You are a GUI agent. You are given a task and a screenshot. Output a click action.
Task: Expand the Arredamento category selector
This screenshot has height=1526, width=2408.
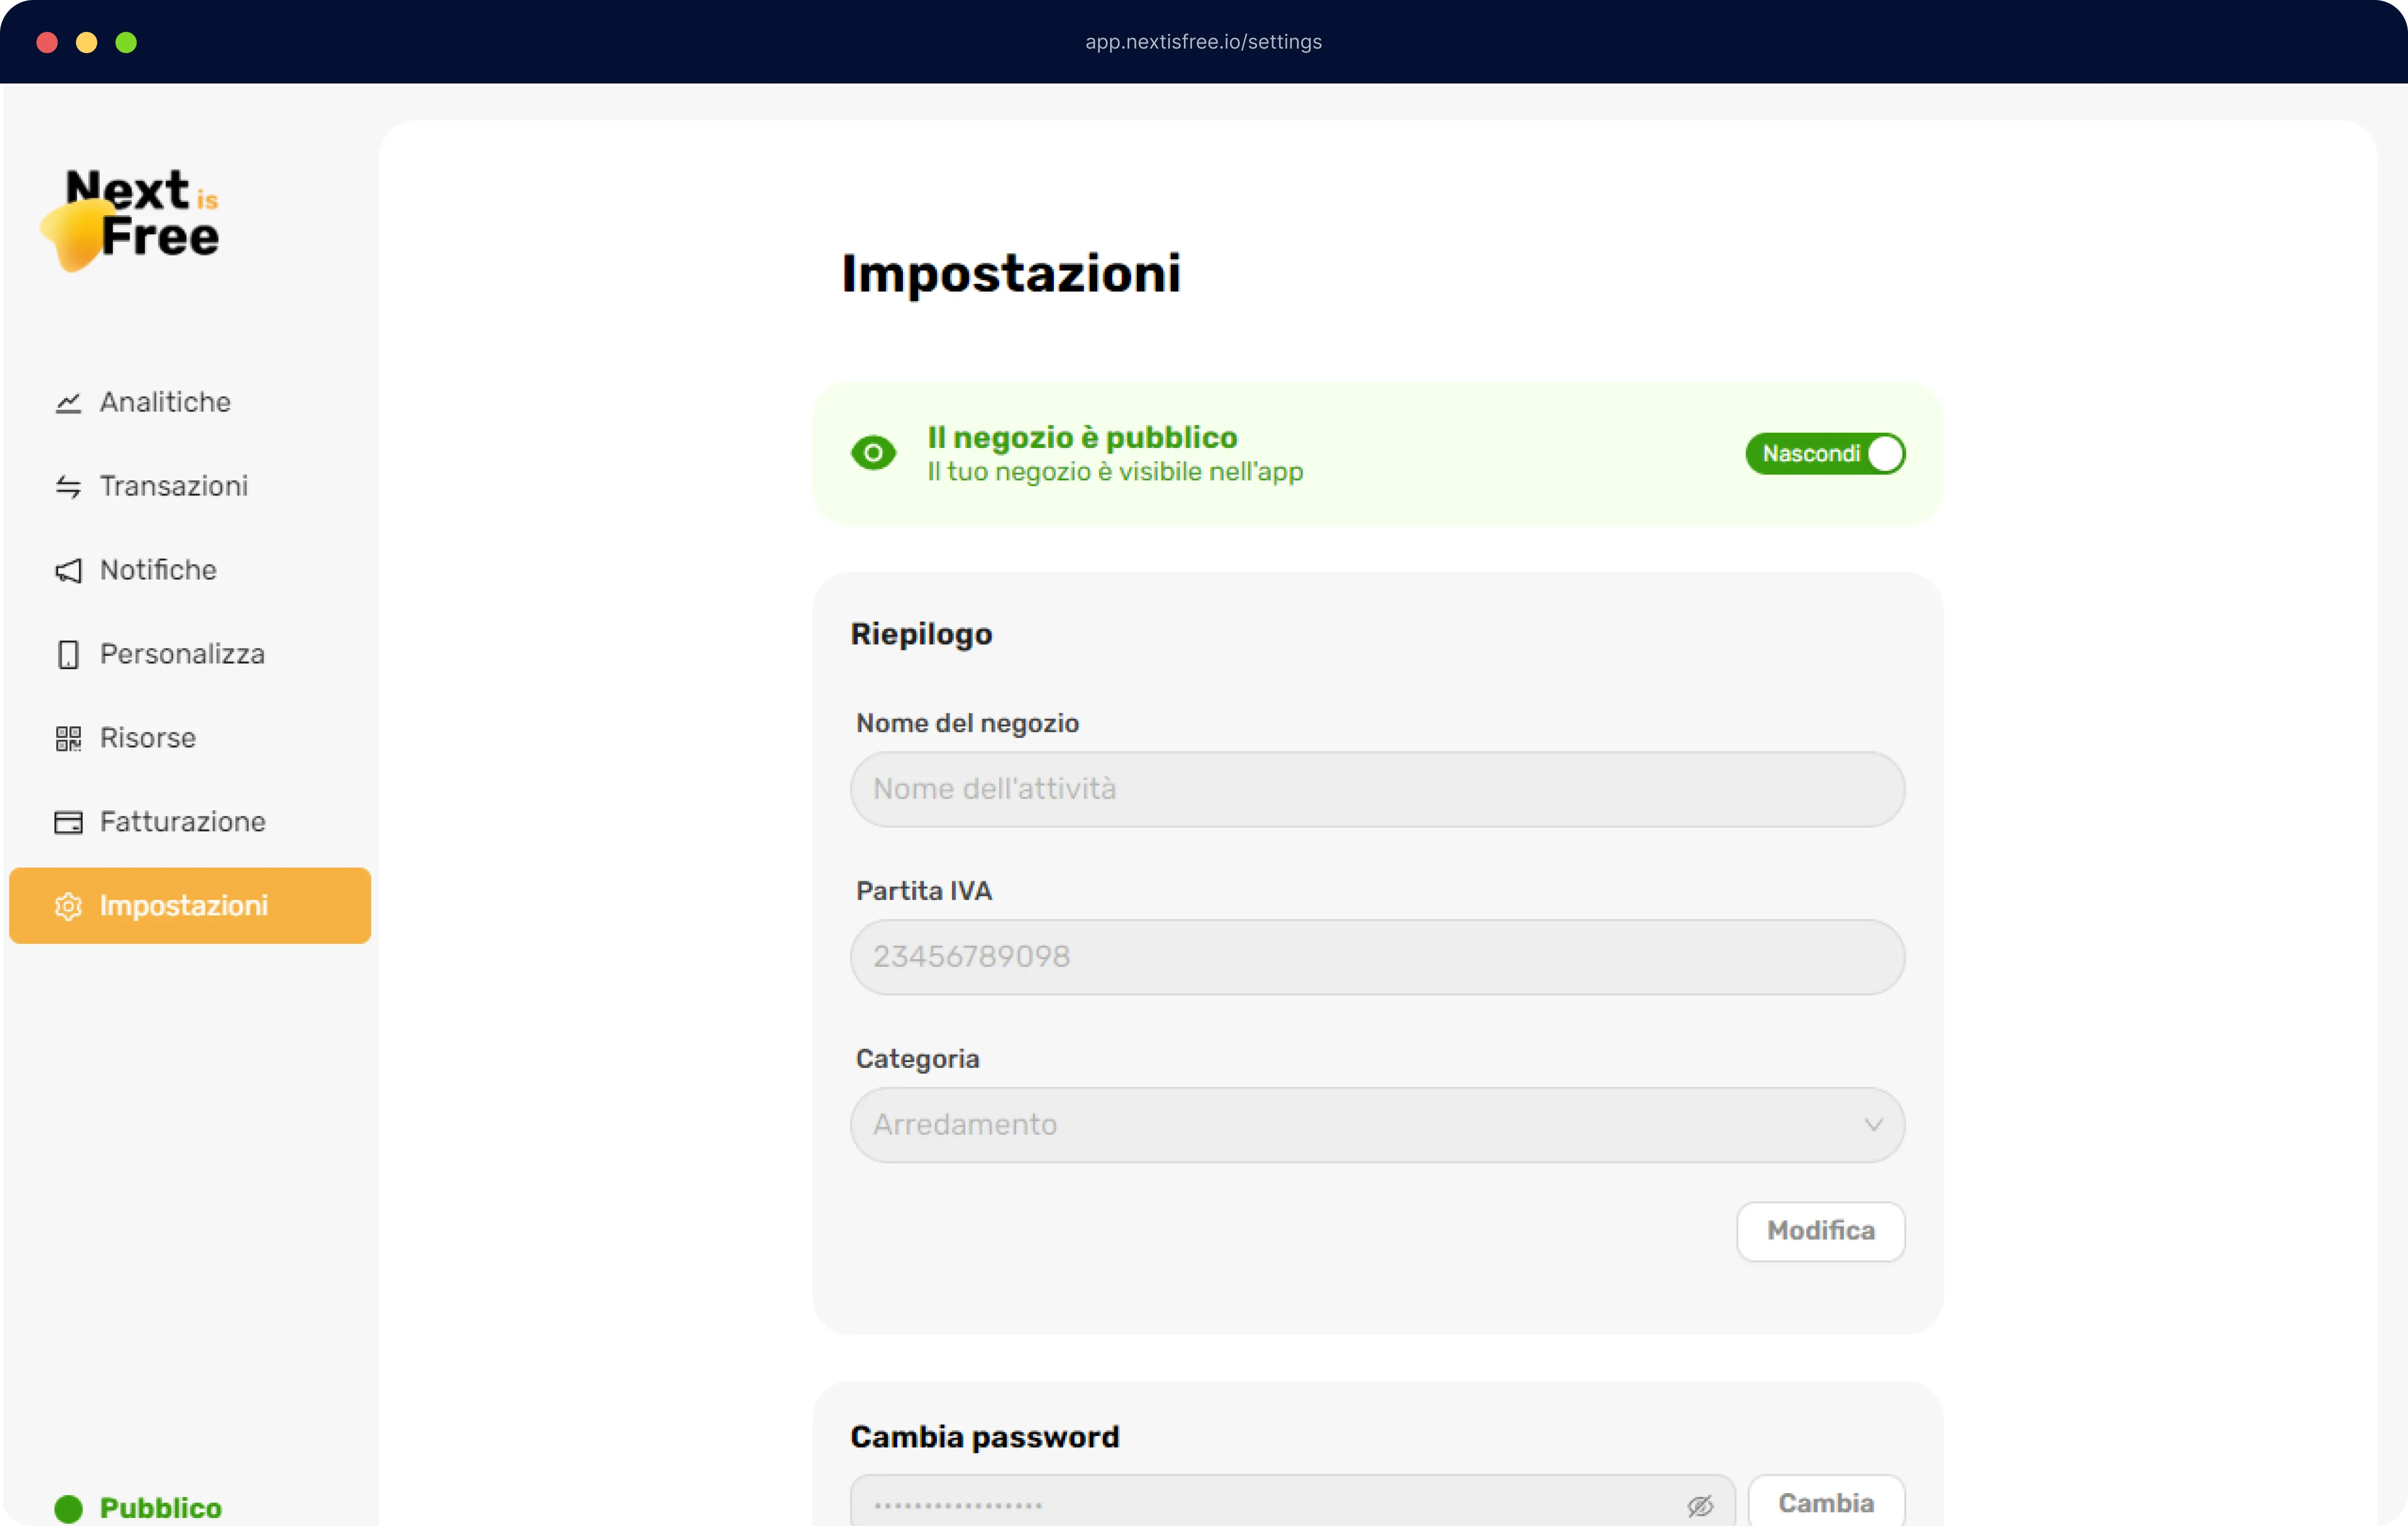click(x=1377, y=1124)
